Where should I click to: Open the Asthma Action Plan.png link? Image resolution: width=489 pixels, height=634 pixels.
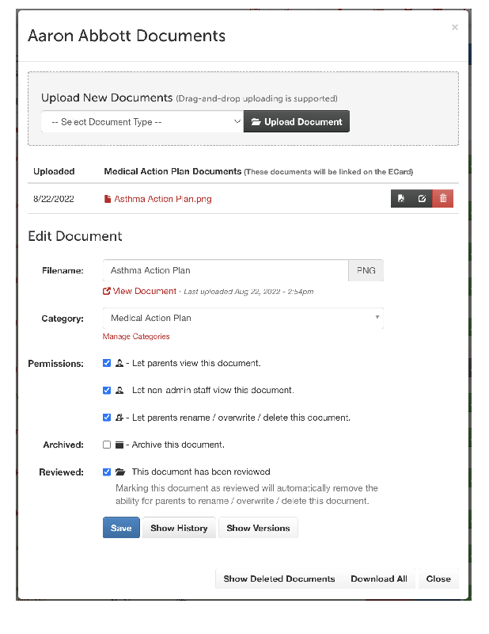coord(163,199)
